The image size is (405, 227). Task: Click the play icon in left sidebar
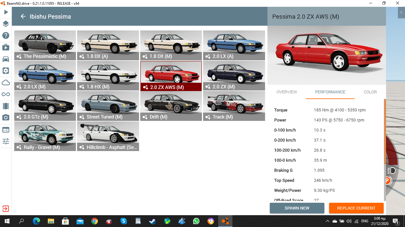[6, 12]
